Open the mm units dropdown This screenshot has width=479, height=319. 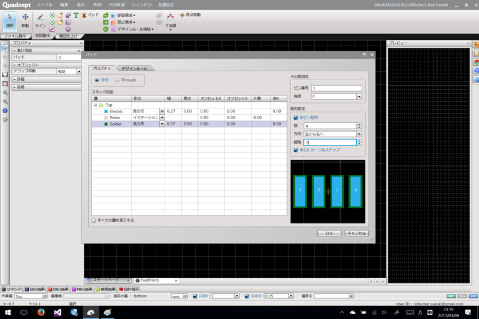[x=185, y=296]
